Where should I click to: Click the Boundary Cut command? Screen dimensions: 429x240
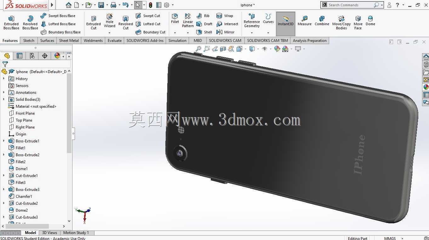tap(151, 32)
